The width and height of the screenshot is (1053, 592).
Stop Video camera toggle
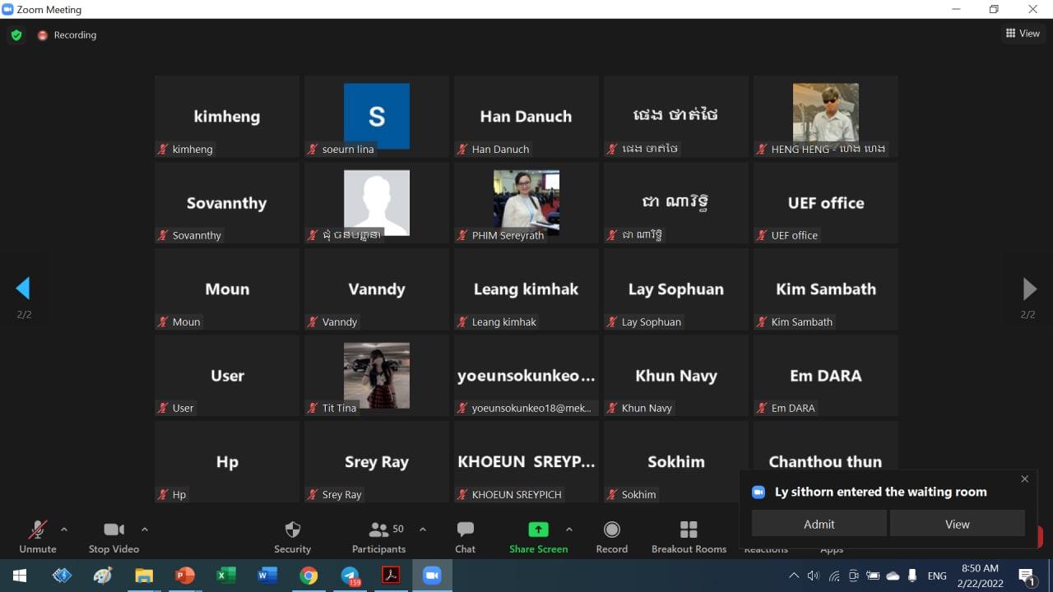pos(114,530)
